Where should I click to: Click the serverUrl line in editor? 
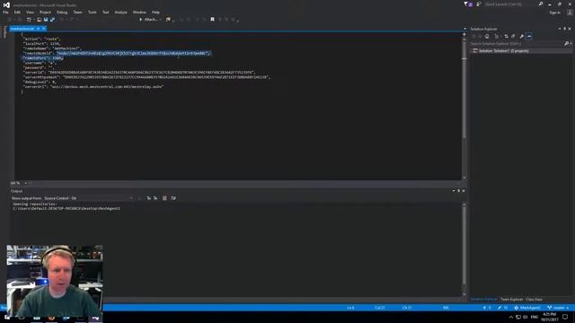[x=93, y=87]
